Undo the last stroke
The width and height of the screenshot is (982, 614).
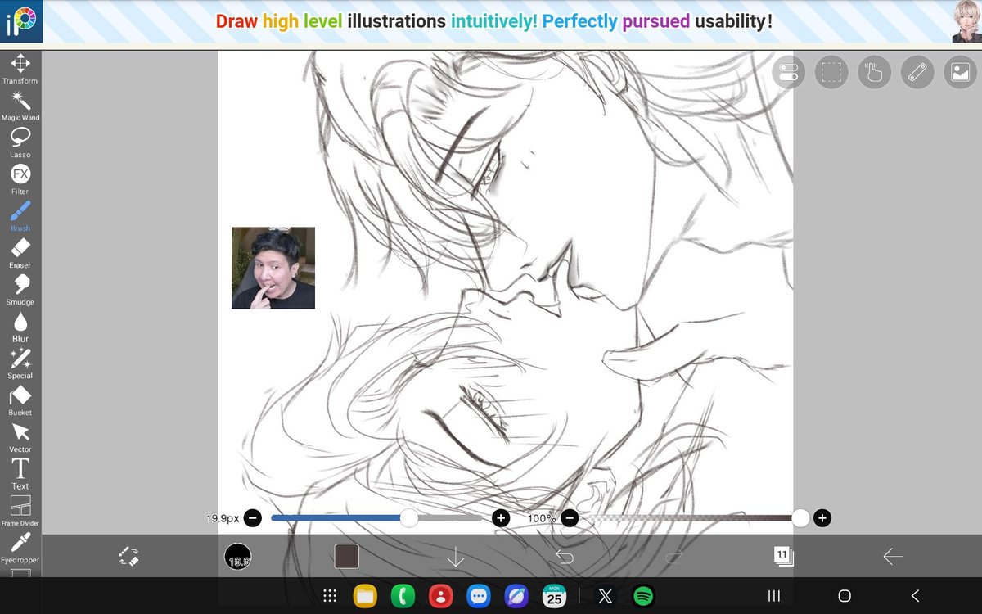(565, 557)
